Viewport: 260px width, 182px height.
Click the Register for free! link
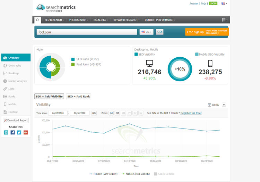[x=191, y=113]
